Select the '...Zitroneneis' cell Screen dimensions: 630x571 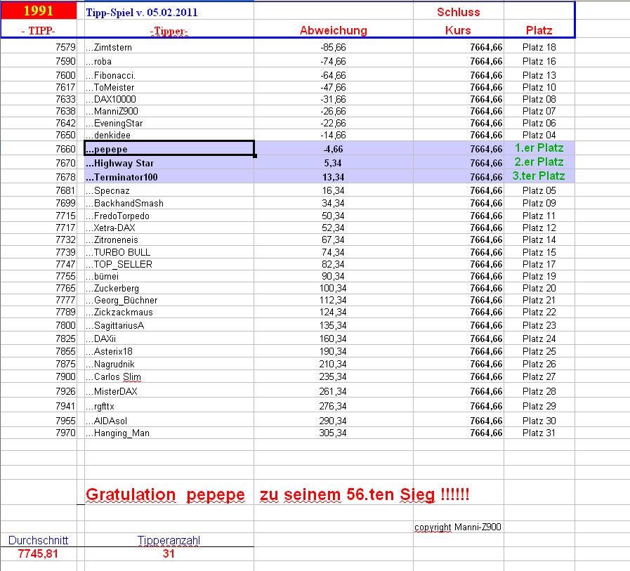coord(169,240)
